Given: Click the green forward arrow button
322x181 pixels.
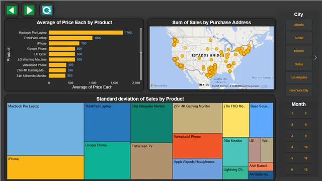Looking at the screenshot, I should tap(29, 10).
